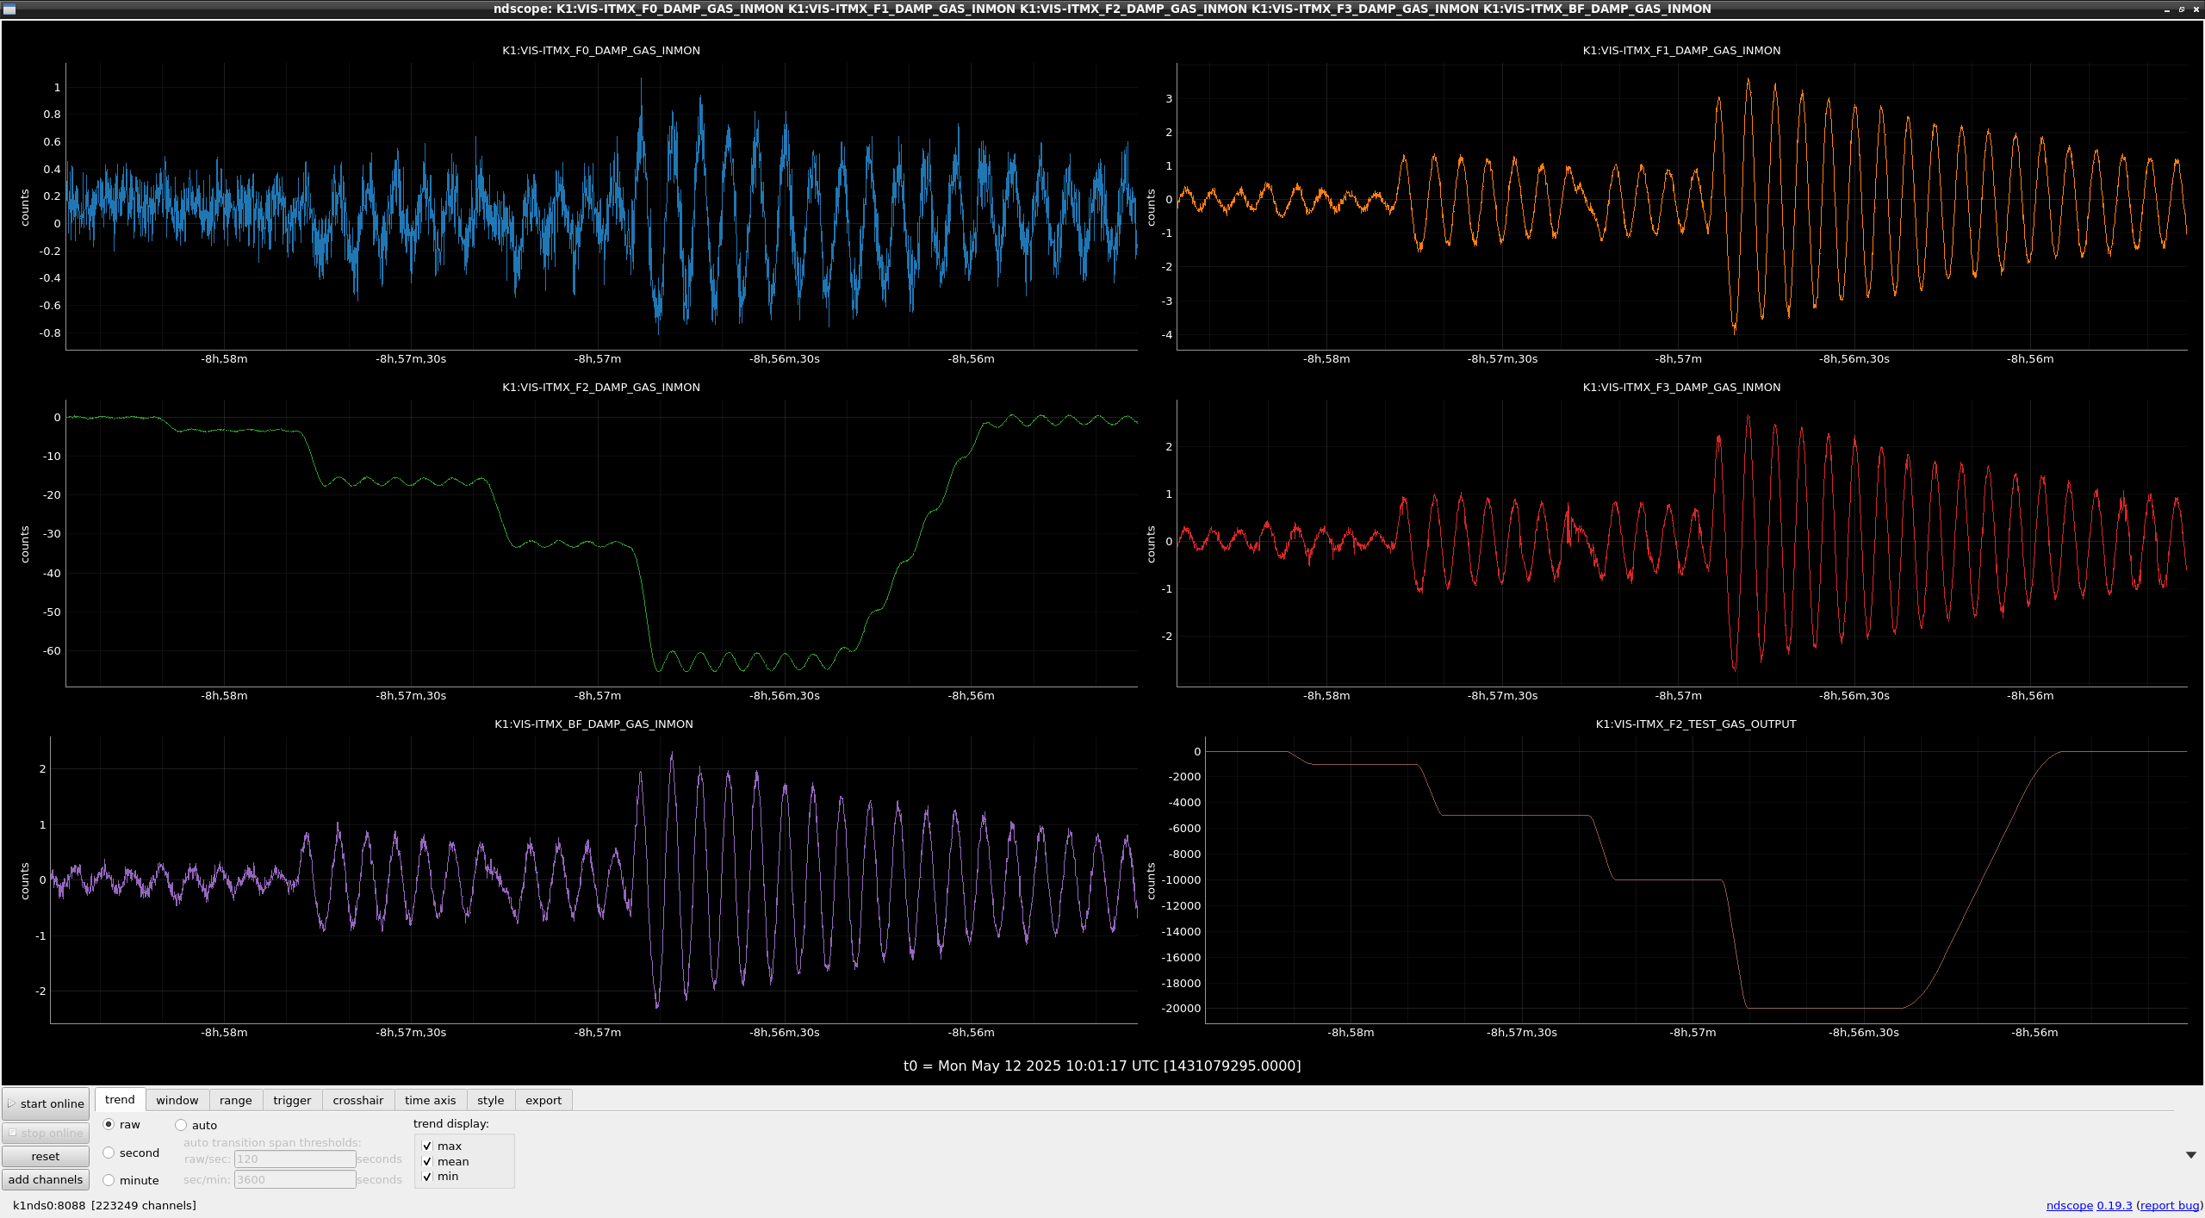Switch to the window tab
Screen dimensions: 2205x1218
click(177, 1100)
